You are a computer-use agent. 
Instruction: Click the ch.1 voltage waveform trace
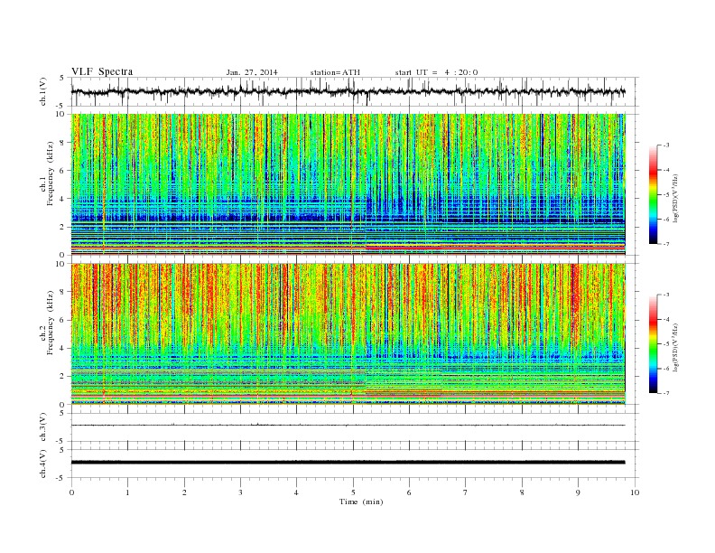pos(348,91)
